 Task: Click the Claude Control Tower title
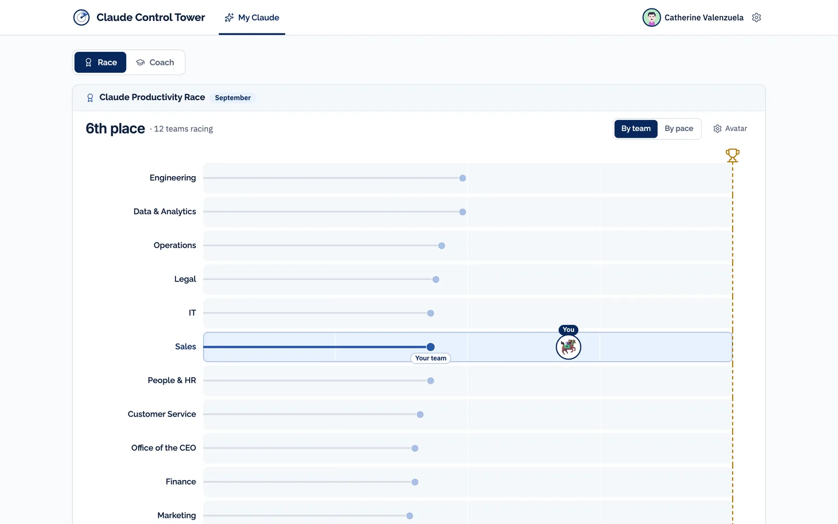pyautogui.click(x=151, y=17)
